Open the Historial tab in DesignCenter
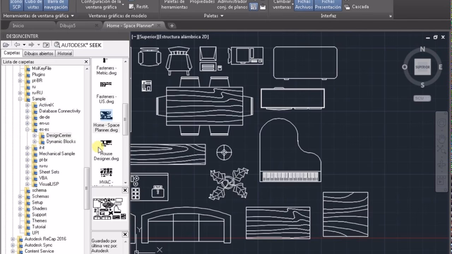This screenshot has height=254, width=452. pyautogui.click(x=64, y=53)
